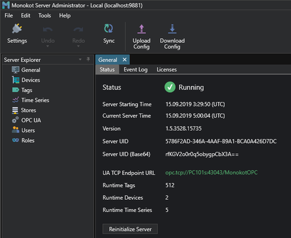Expand the Undo history dropdown arrow

(x=48, y=46)
